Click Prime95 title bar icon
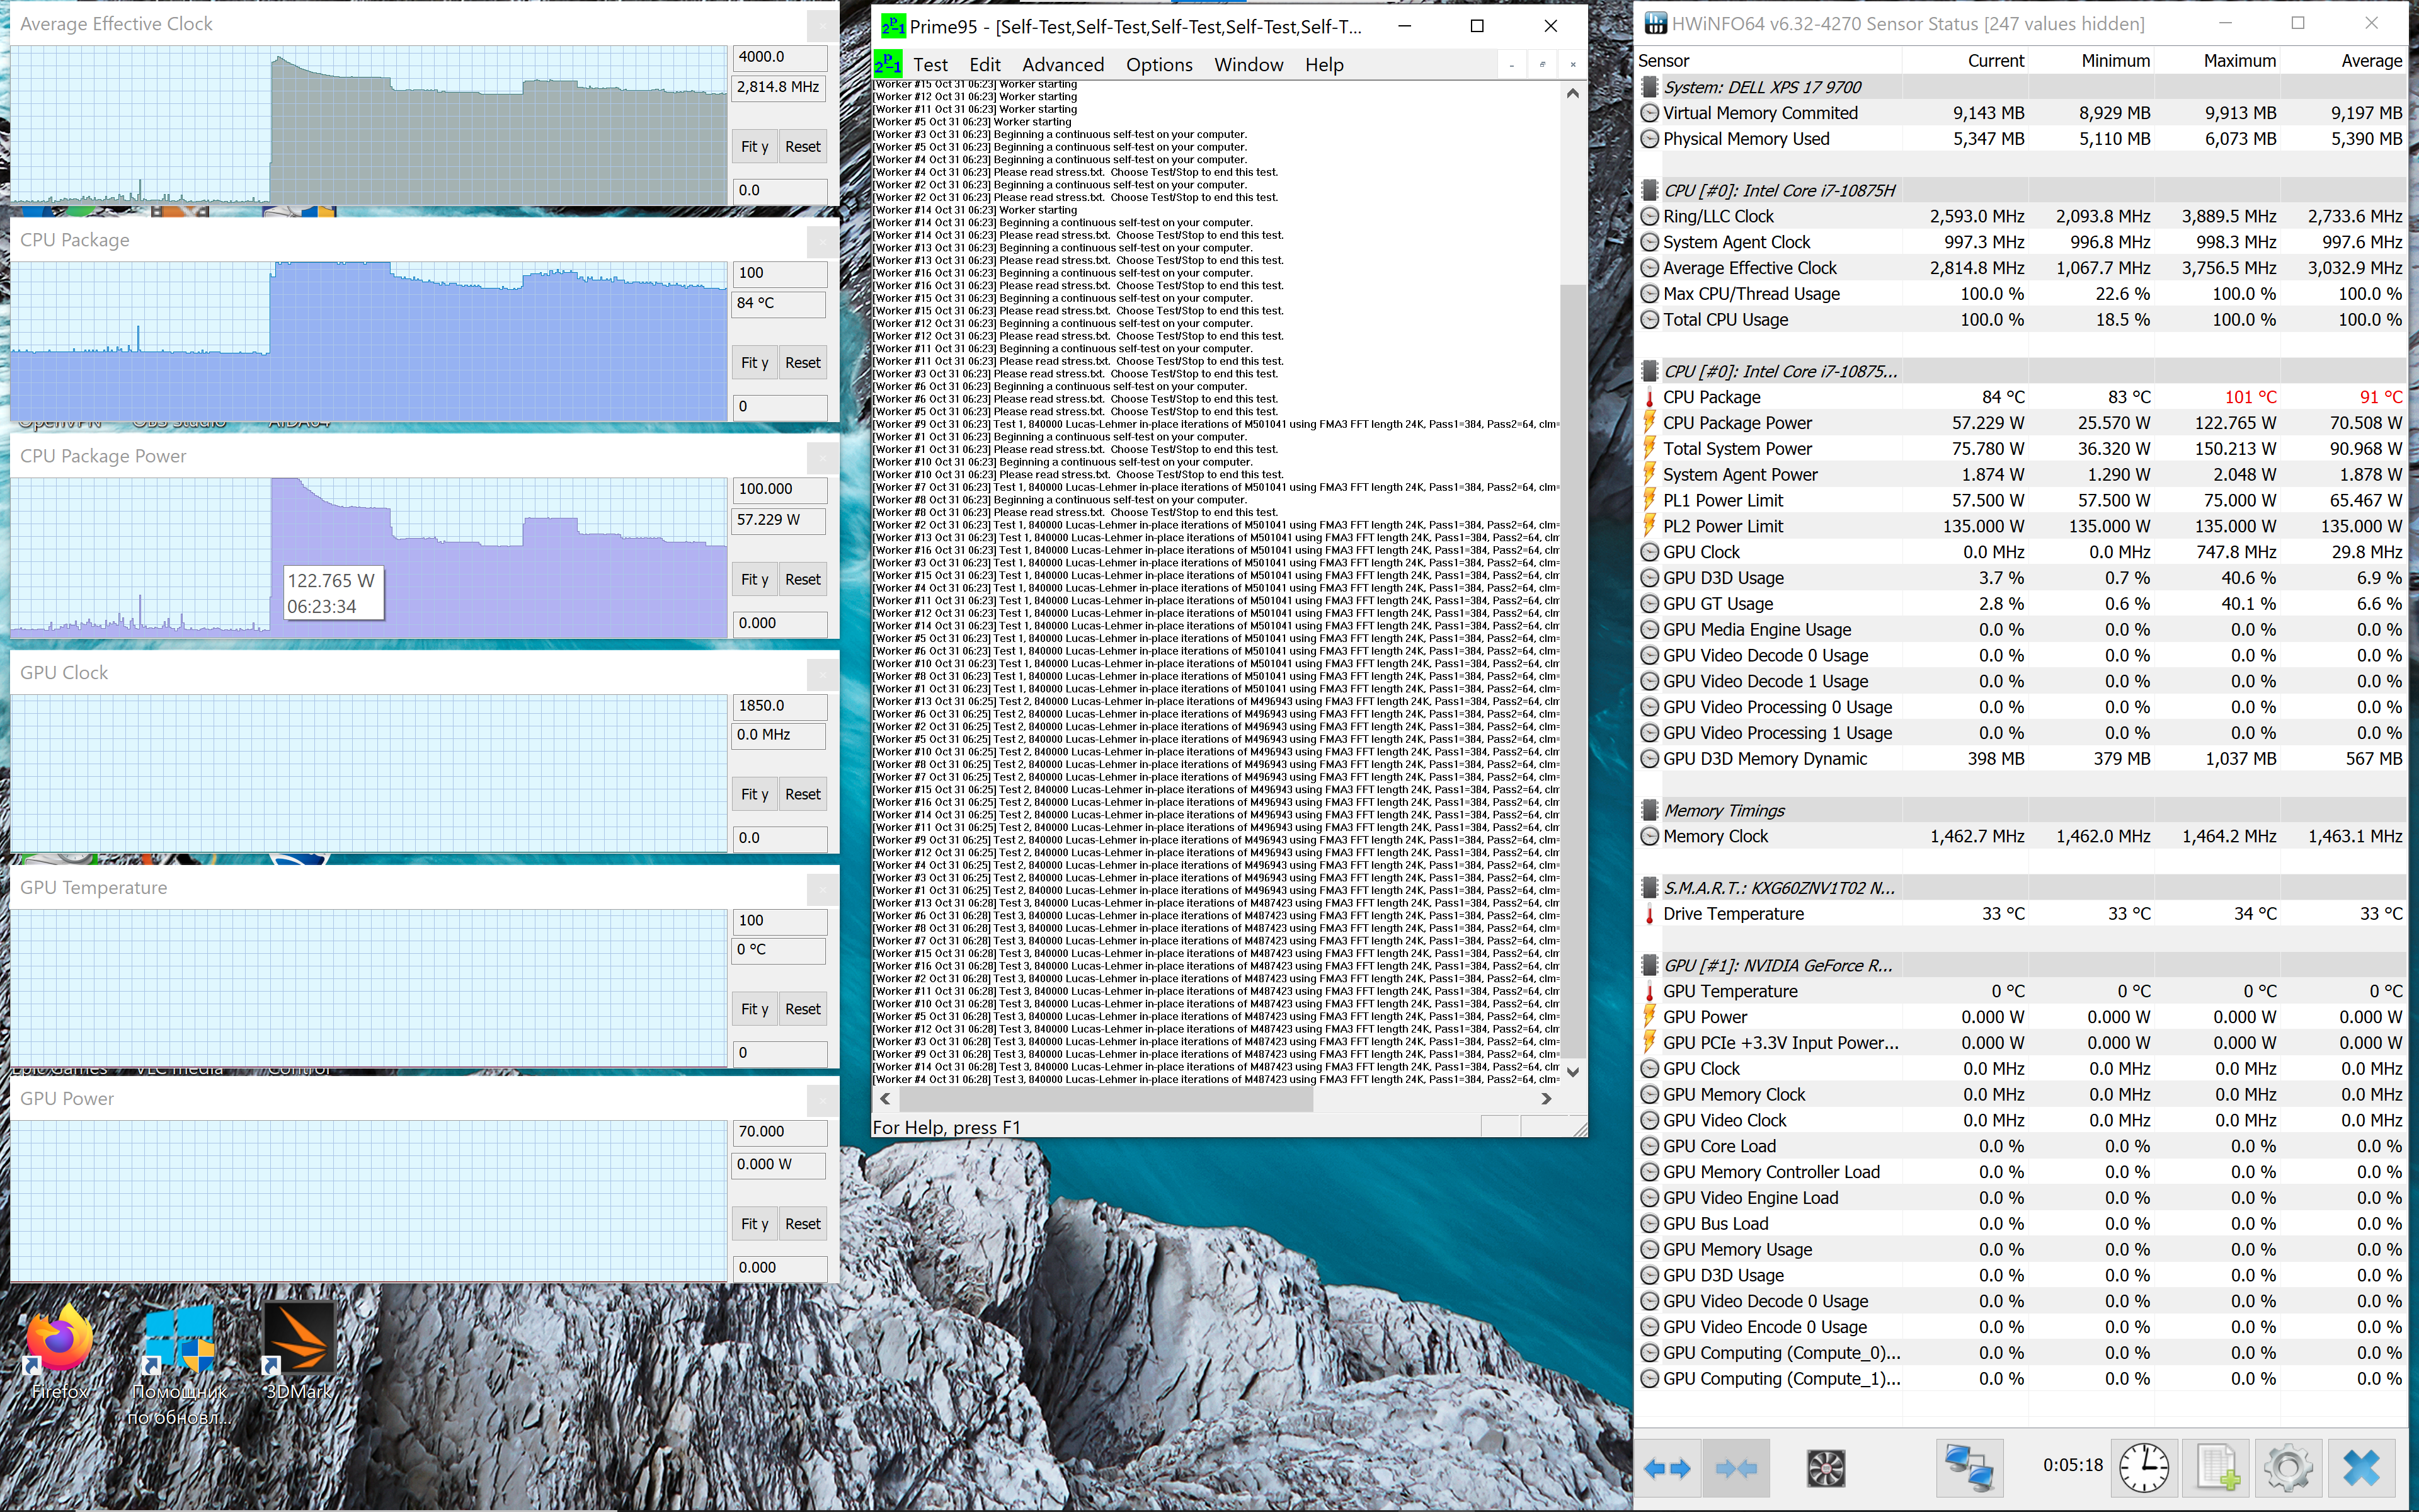2419x1512 pixels. [893, 26]
